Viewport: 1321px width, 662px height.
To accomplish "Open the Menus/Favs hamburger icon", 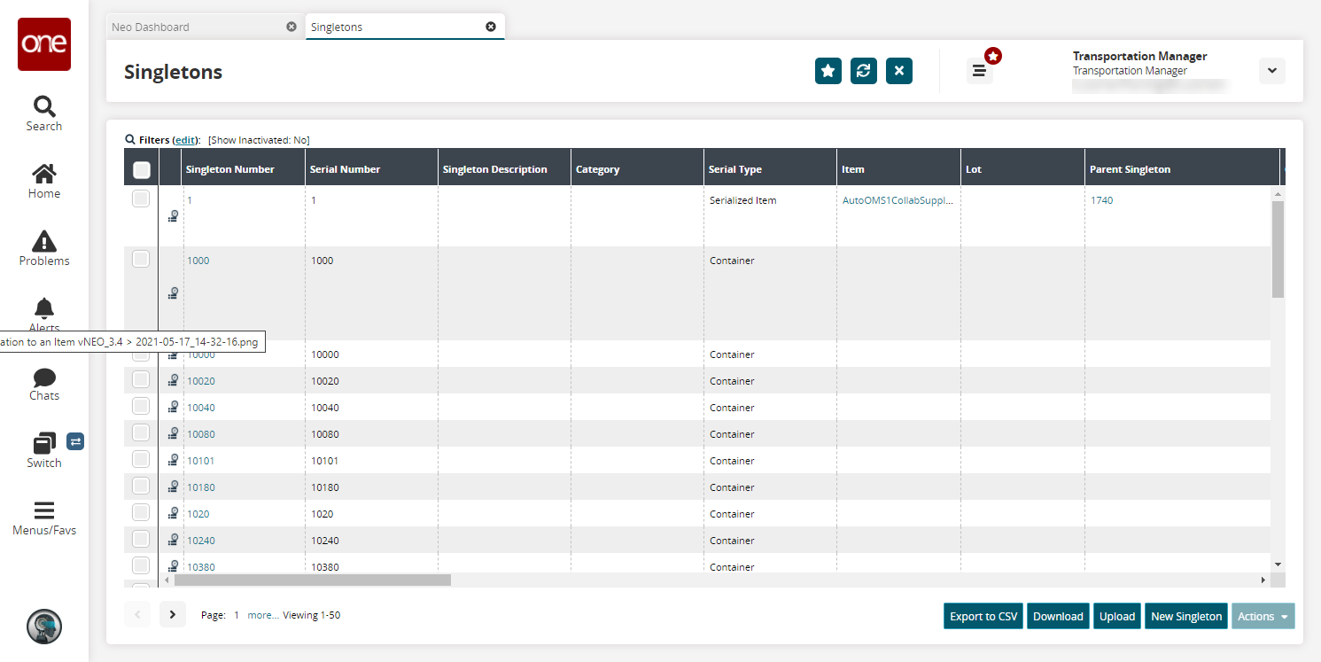I will [43, 510].
